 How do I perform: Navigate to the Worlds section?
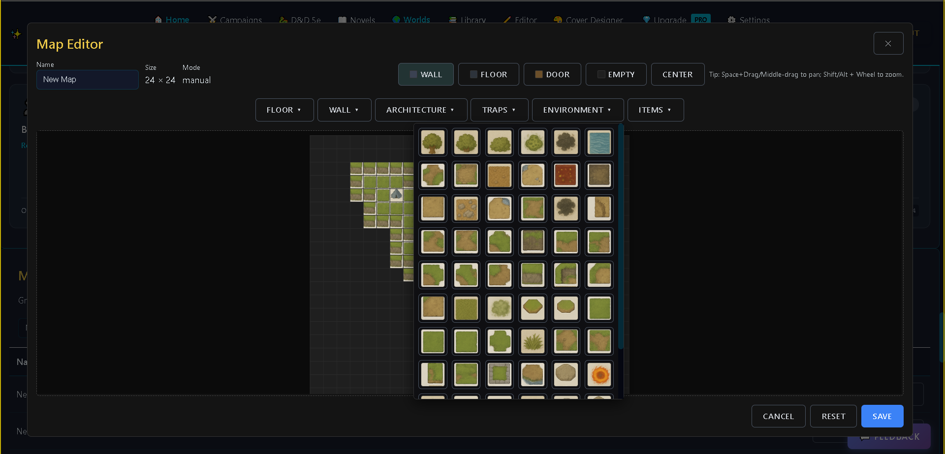(411, 20)
